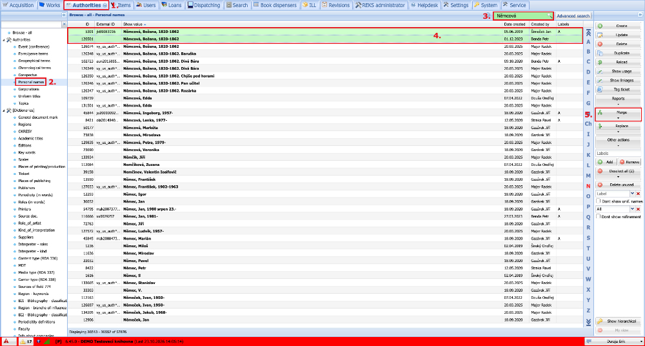This screenshot has width=645, height=346.
Task: Open Publishers dictionary in the tree
Action: [x=26, y=188]
